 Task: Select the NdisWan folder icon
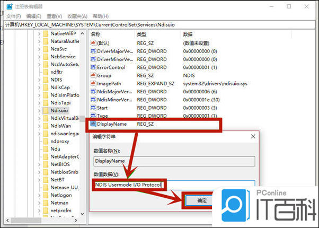click(x=46, y=126)
